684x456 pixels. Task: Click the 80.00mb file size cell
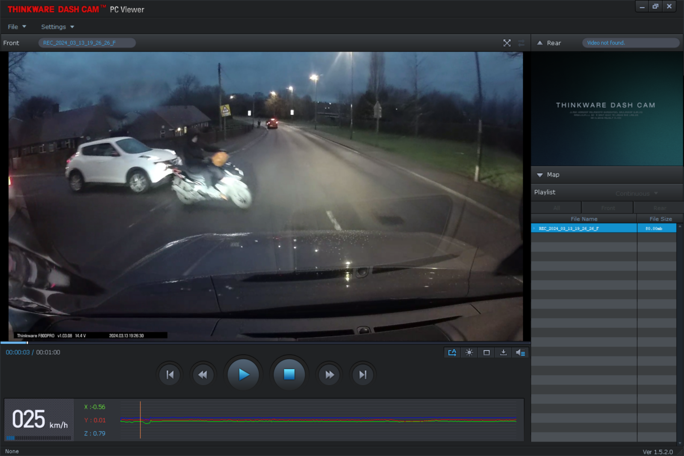click(x=657, y=228)
